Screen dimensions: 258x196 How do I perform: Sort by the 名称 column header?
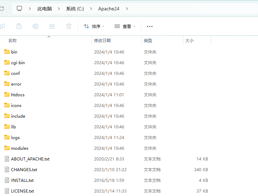(12, 41)
